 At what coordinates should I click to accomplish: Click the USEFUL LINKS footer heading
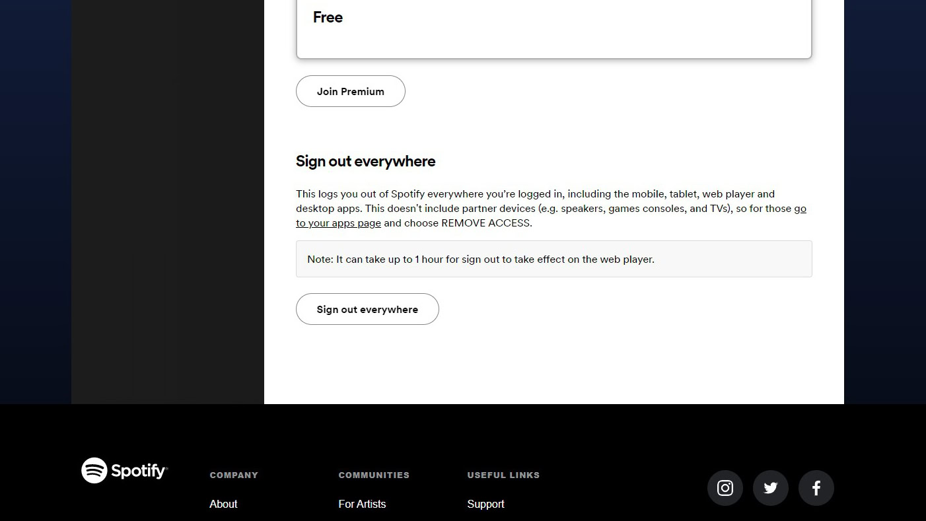[x=503, y=475]
